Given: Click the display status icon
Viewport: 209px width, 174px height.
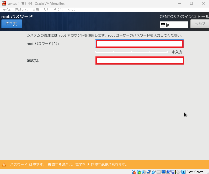Looking at the screenshot, I should pyautogui.click(x=163, y=172).
